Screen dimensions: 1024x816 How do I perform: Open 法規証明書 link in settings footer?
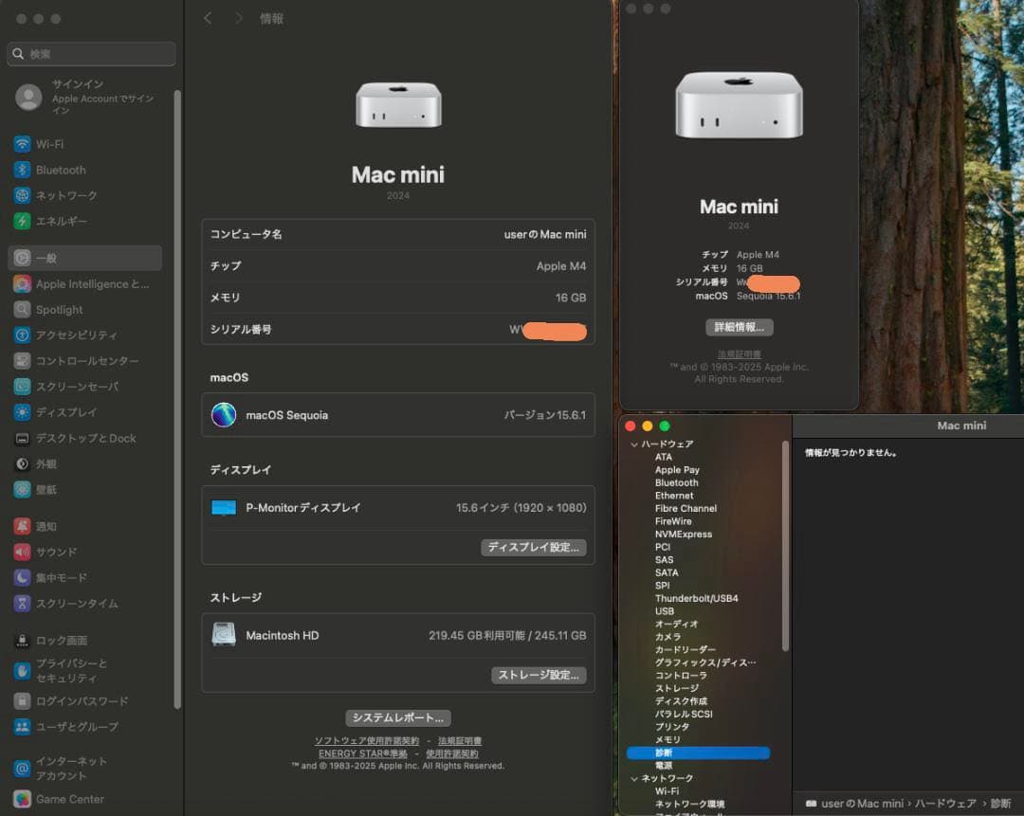[460, 740]
